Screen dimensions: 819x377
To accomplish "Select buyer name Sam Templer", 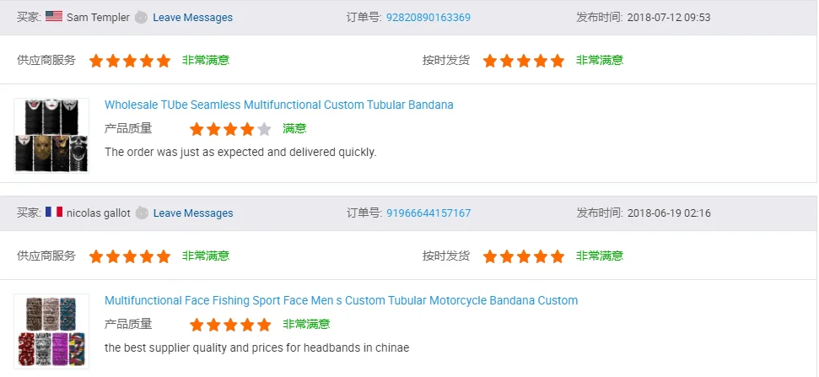I will (97, 17).
